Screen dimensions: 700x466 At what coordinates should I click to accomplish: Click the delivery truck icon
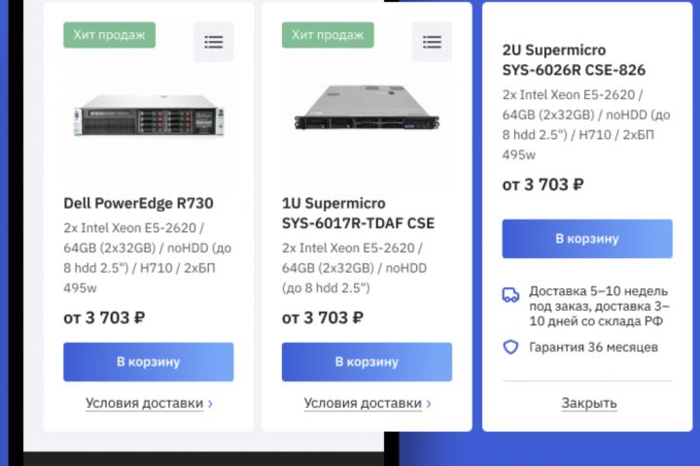pyautogui.click(x=510, y=295)
